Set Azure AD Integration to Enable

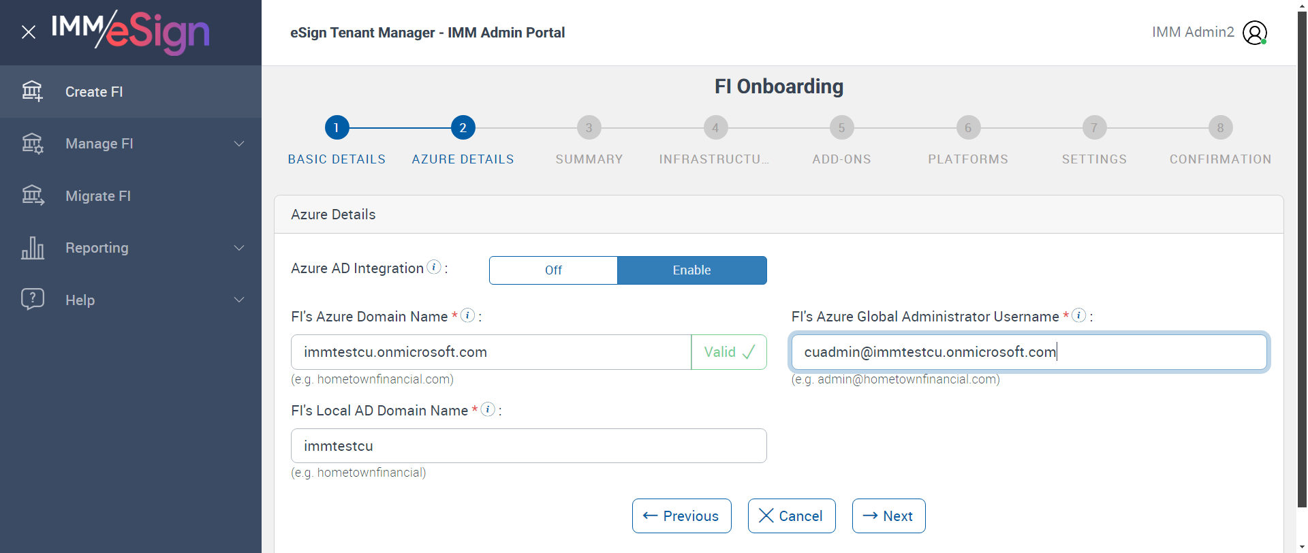(x=691, y=270)
